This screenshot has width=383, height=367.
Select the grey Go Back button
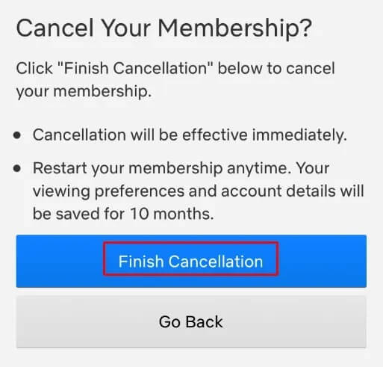click(191, 322)
